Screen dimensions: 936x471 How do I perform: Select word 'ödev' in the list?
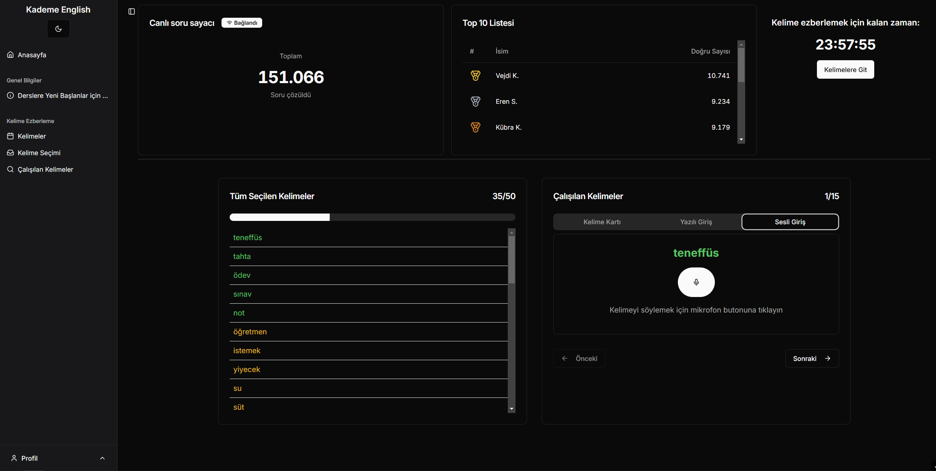[x=368, y=275]
